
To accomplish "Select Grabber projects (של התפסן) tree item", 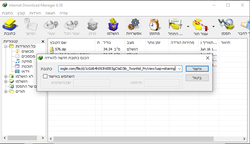I will [x=26, y=86].
